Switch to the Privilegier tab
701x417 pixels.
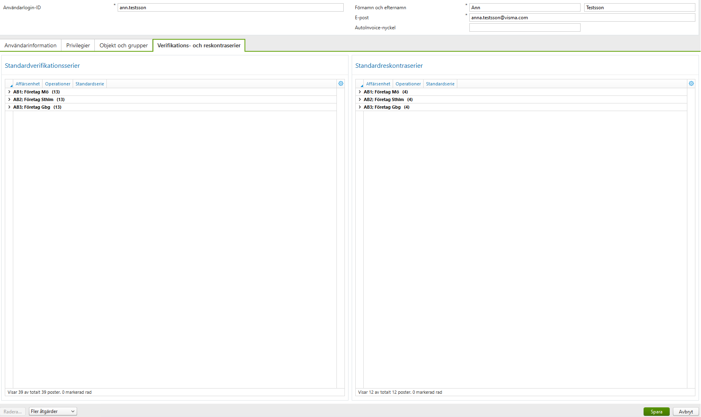(x=77, y=45)
